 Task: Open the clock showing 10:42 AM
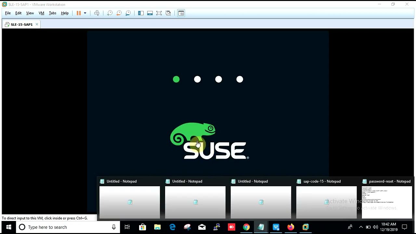[389, 227]
